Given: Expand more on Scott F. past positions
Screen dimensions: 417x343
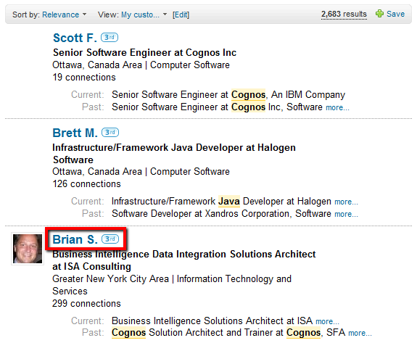Looking at the screenshot, I should [x=337, y=107].
